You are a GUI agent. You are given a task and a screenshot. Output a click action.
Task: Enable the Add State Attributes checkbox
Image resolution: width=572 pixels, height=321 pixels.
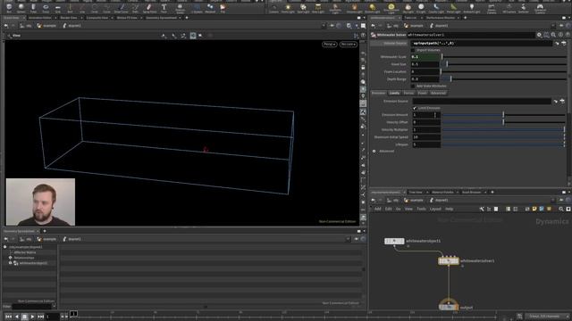[413, 86]
